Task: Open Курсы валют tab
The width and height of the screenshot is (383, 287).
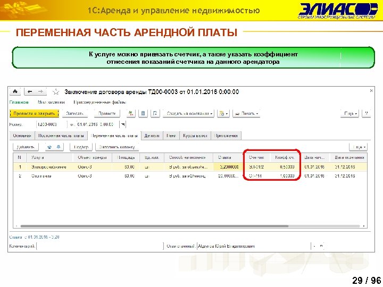Action: click(x=195, y=136)
